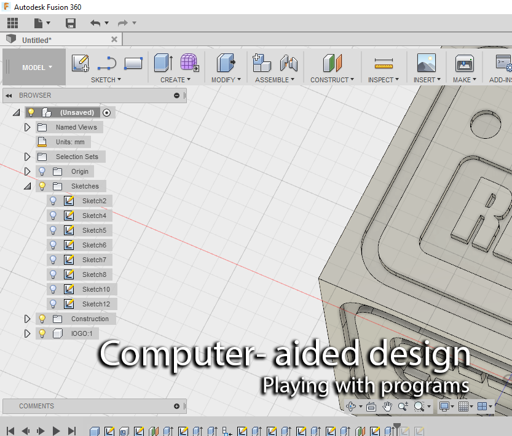This screenshot has width=512, height=436.
Task: Toggle visibility of the Origin folder
Action: click(x=42, y=171)
